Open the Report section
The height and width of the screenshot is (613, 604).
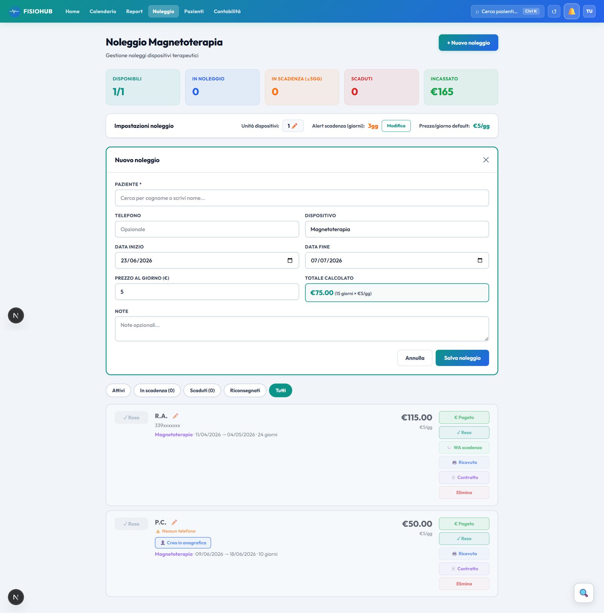tap(134, 11)
